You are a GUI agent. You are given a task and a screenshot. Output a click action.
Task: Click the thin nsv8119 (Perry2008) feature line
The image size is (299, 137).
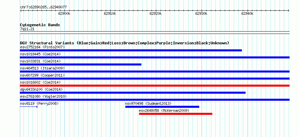29,107
